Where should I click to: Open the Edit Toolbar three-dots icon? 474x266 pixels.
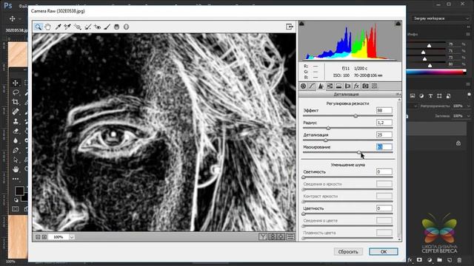[x=16, y=179]
